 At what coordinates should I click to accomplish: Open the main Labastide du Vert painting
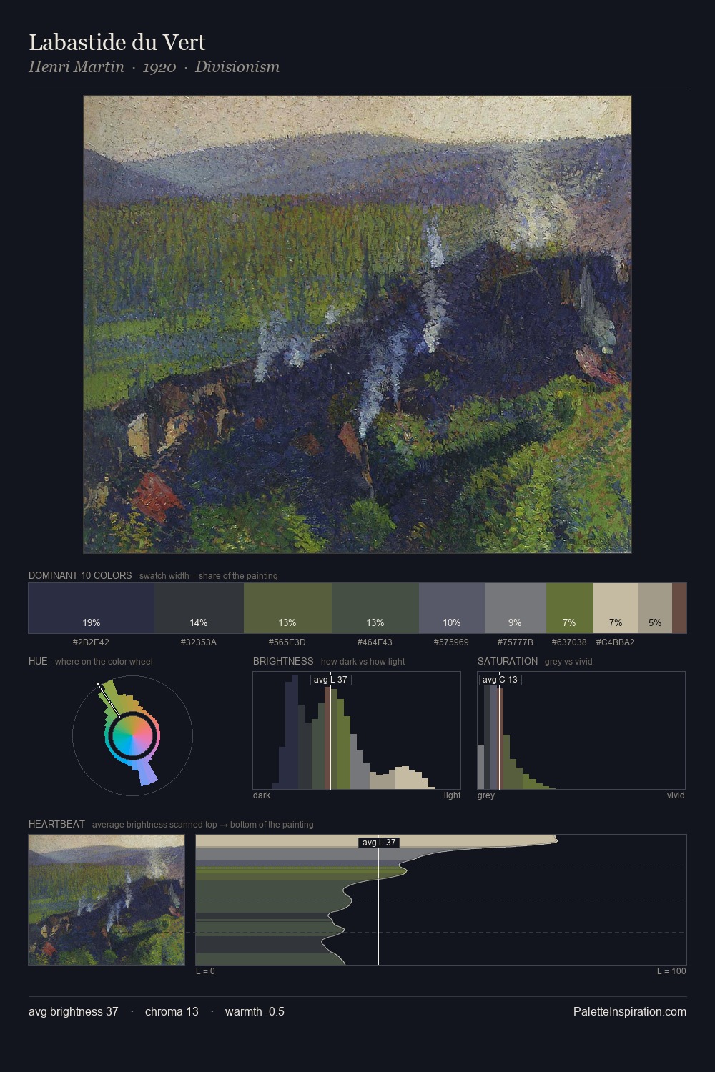tap(357, 324)
